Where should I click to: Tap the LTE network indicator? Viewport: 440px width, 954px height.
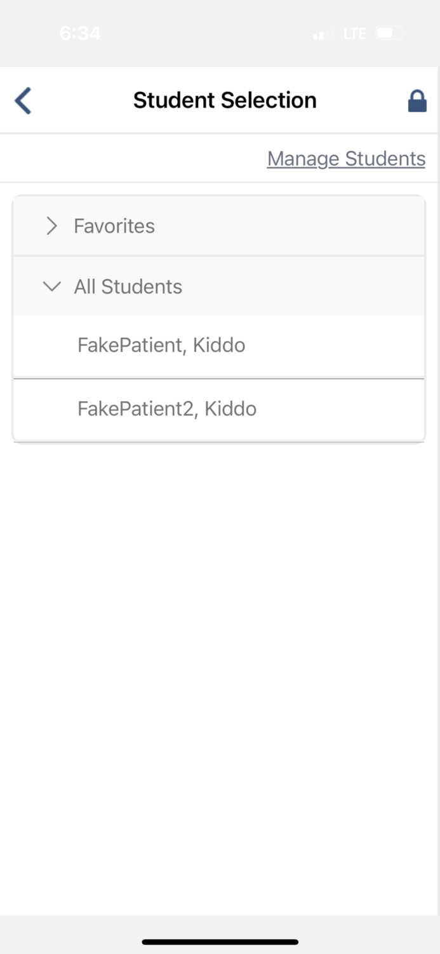point(354,34)
